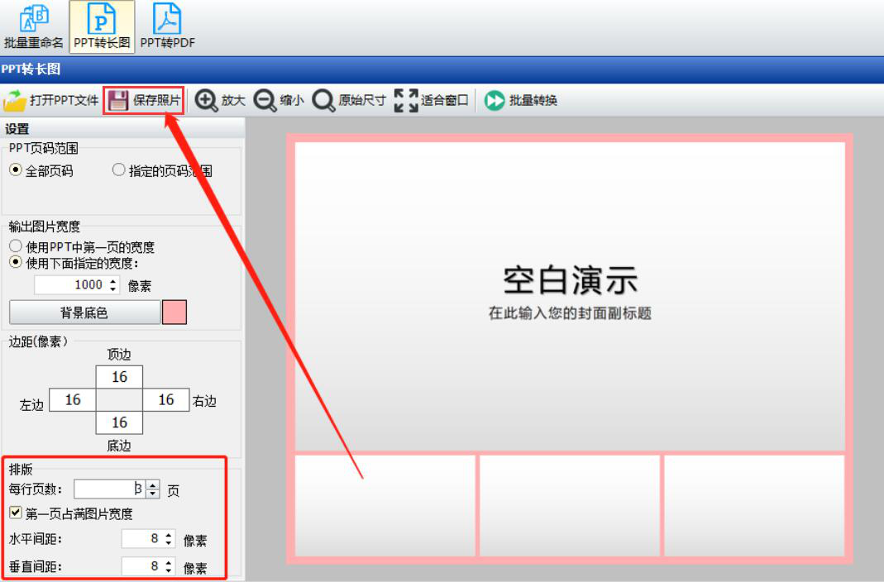Select the 全部页码 radio option

coord(16,169)
